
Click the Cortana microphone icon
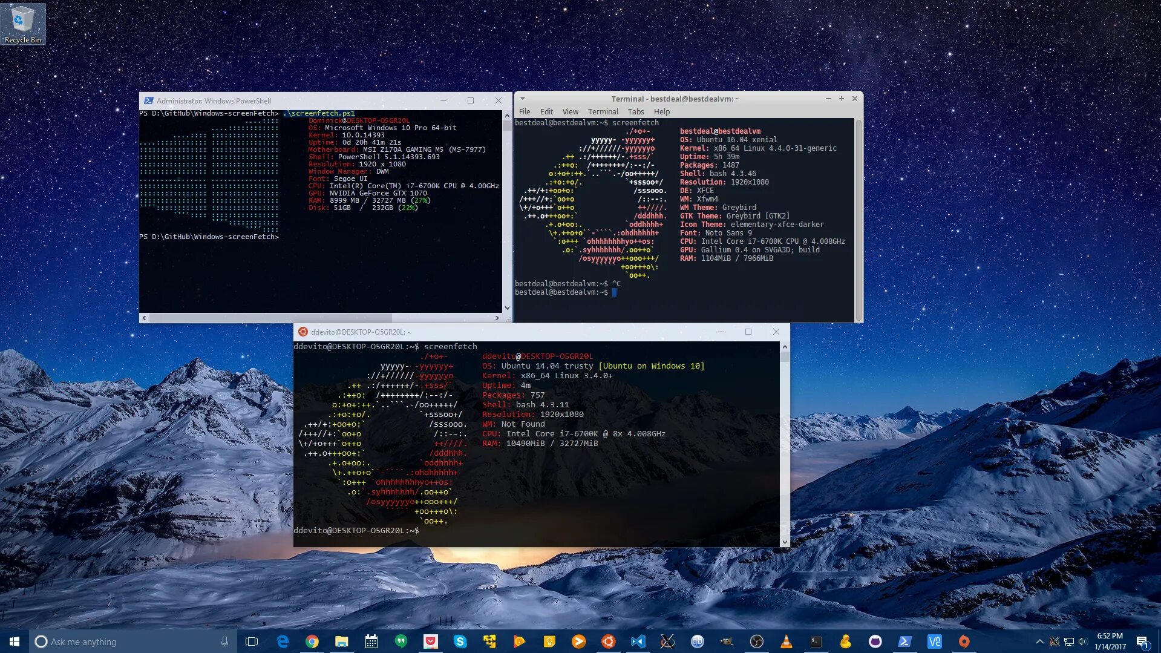click(x=224, y=642)
